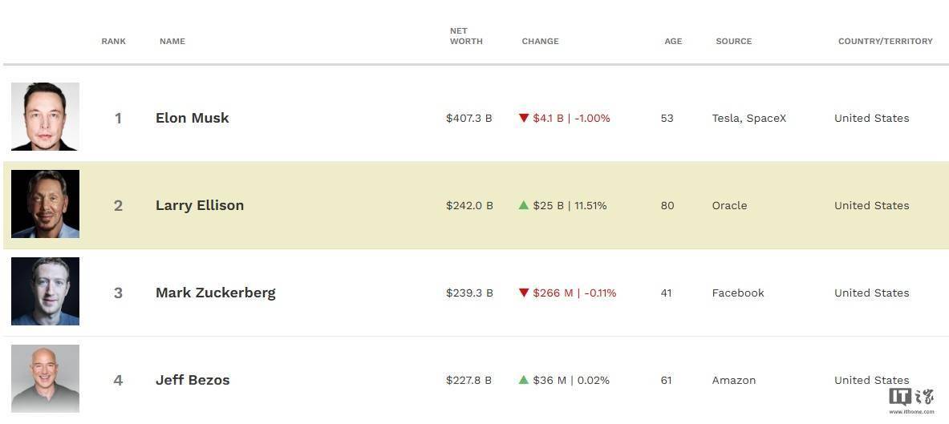Select Jeff Bezos's $227.8 B net worth
The width and height of the screenshot is (949, 424).
pos(469,380)
